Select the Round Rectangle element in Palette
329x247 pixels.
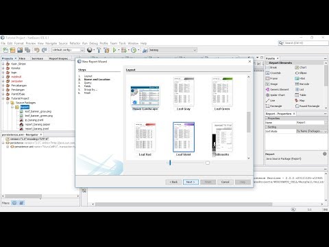[x=307, y=106]
